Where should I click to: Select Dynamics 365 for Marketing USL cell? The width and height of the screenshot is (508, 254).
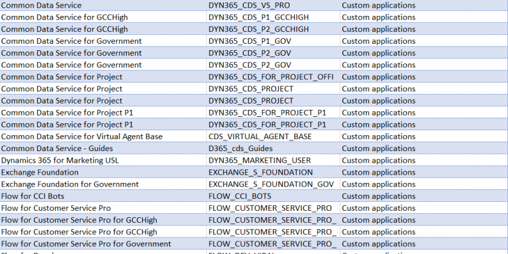pos(103,161)
